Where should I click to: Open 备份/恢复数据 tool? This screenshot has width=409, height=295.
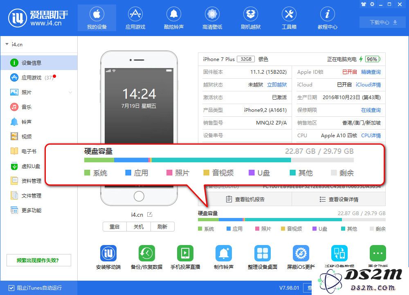[146, 253]
